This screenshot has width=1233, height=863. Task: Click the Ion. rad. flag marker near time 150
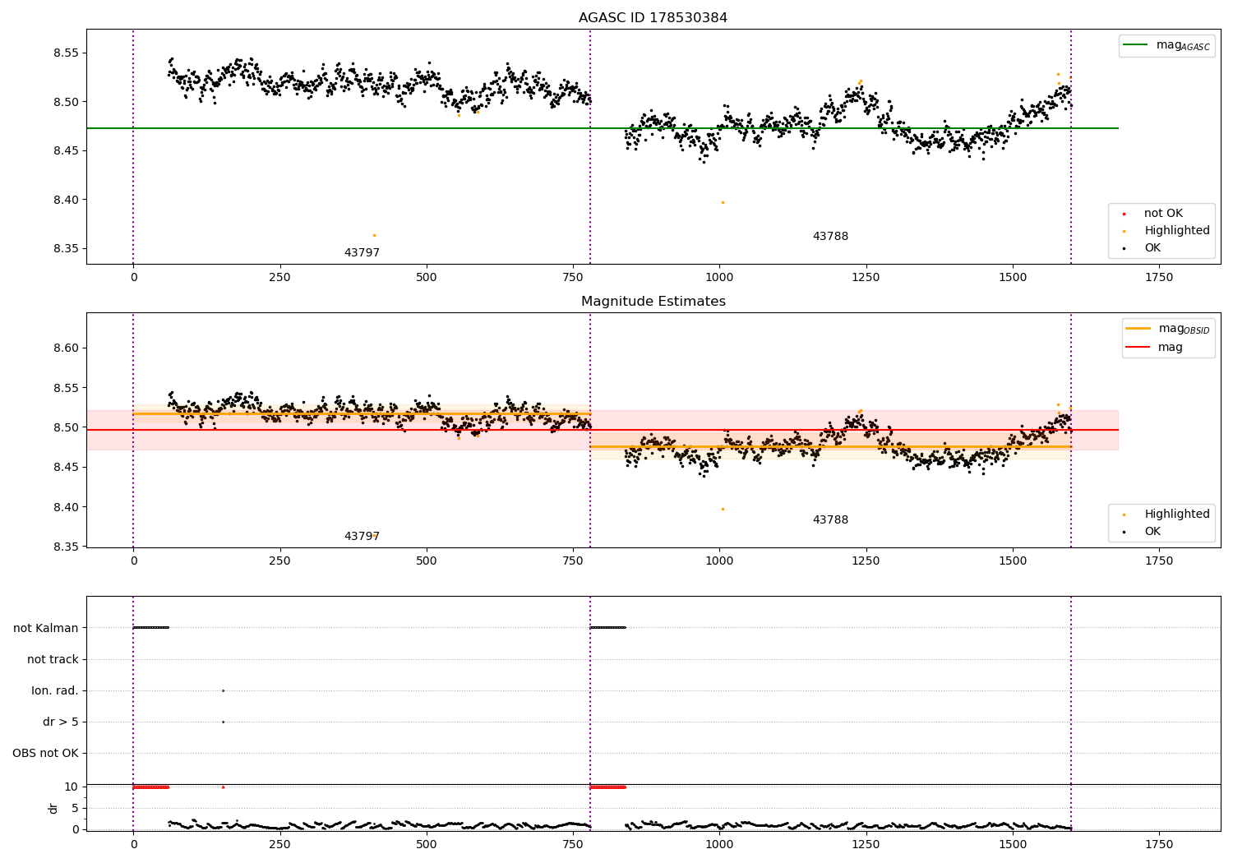pos(223,690)
